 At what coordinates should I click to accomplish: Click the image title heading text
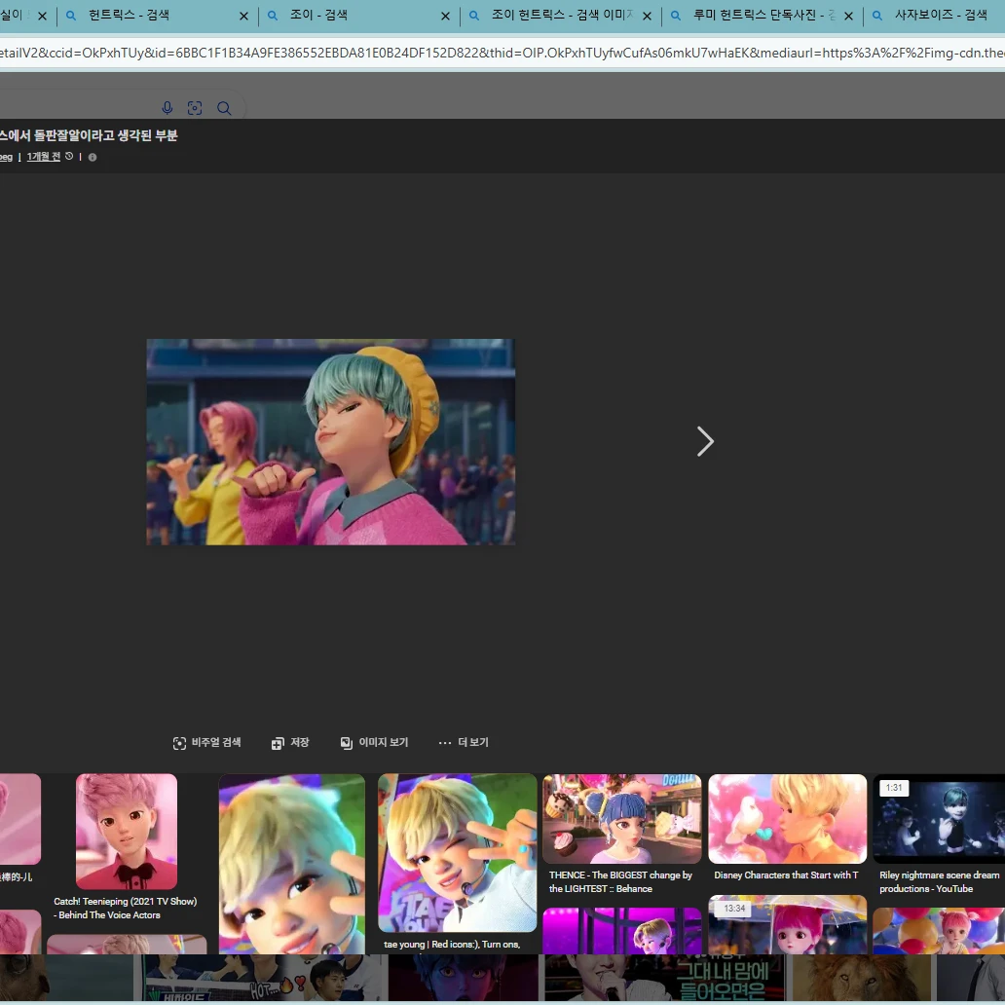point(89,135)
